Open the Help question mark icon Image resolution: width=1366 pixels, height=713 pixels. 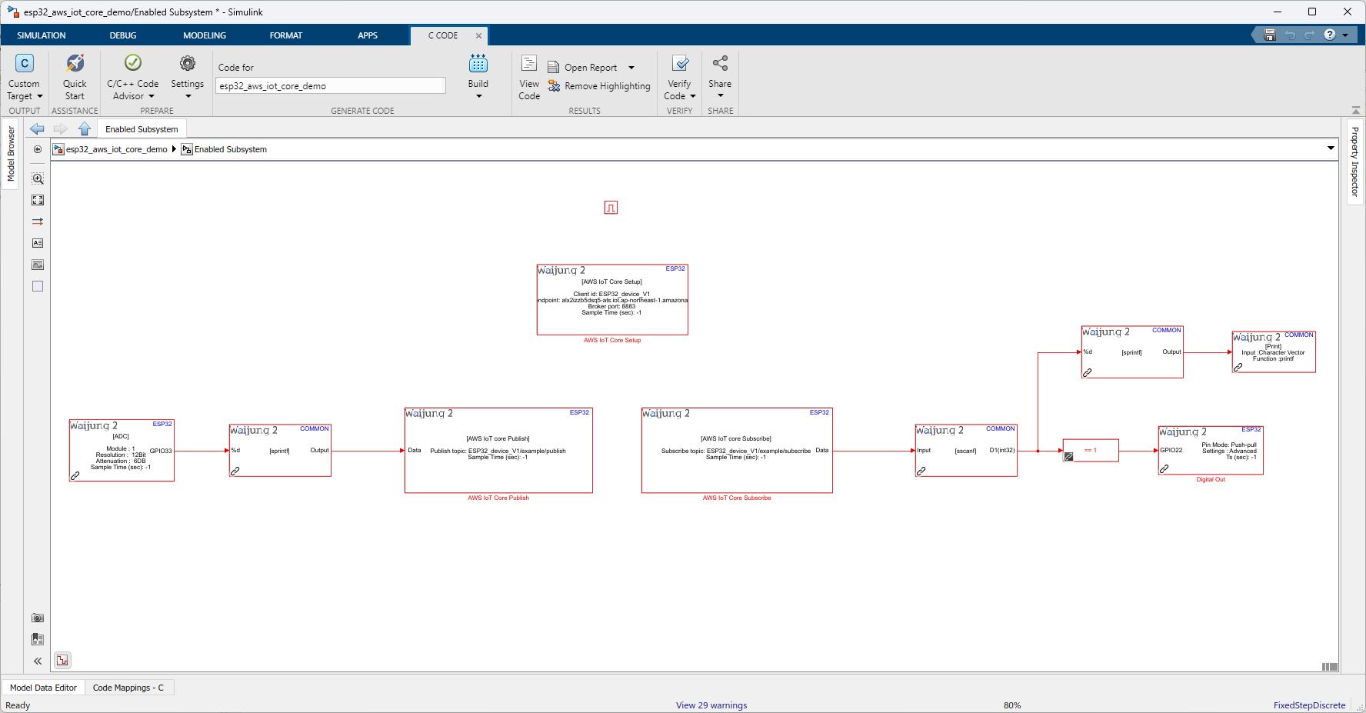(1330, 35)
